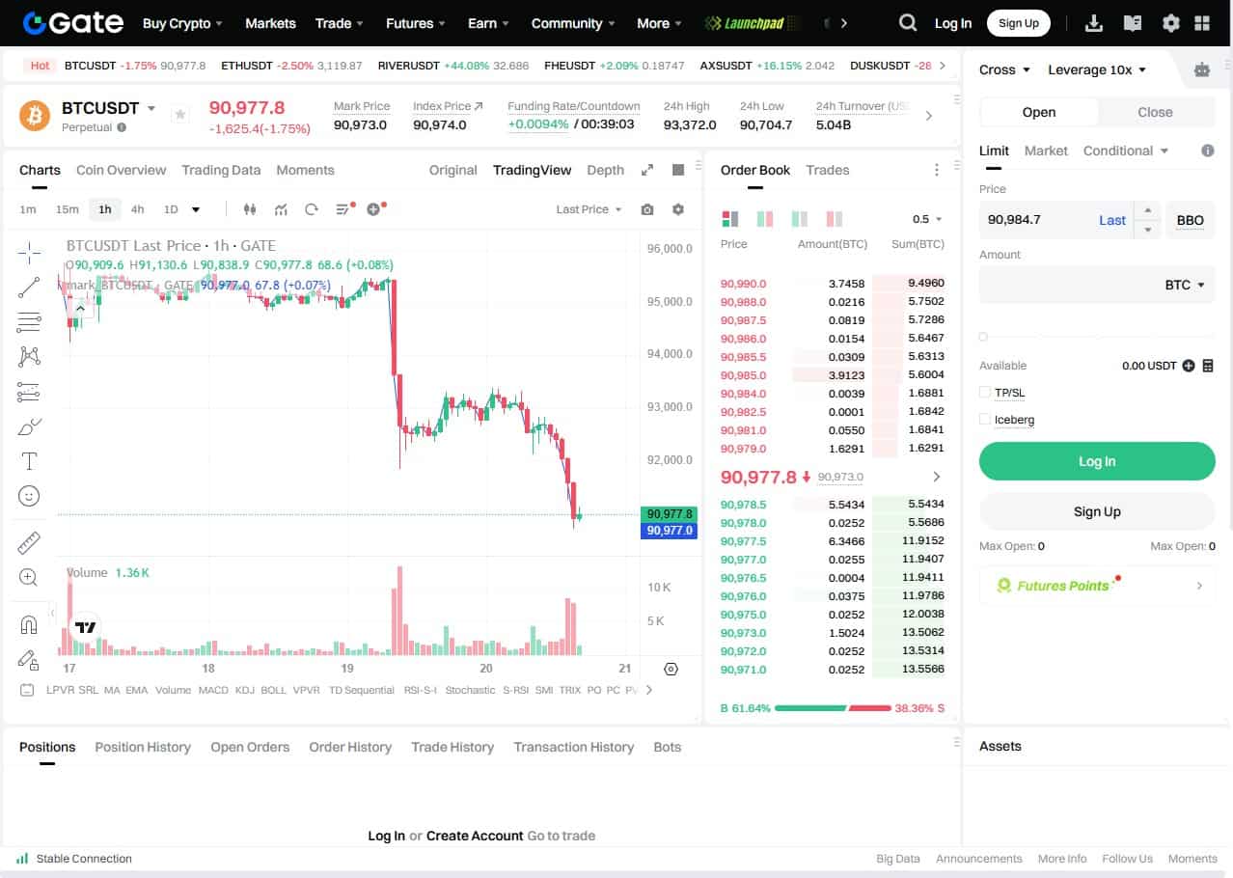This screenshot has width=1233, height=878.
Task: Select the trend line drawing tool
Action: pyautogui.click(x=28, y=287)
